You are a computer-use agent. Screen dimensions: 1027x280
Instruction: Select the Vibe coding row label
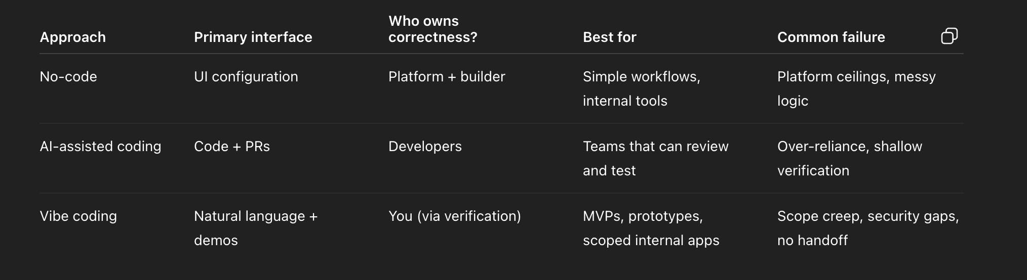pos(78,216)
